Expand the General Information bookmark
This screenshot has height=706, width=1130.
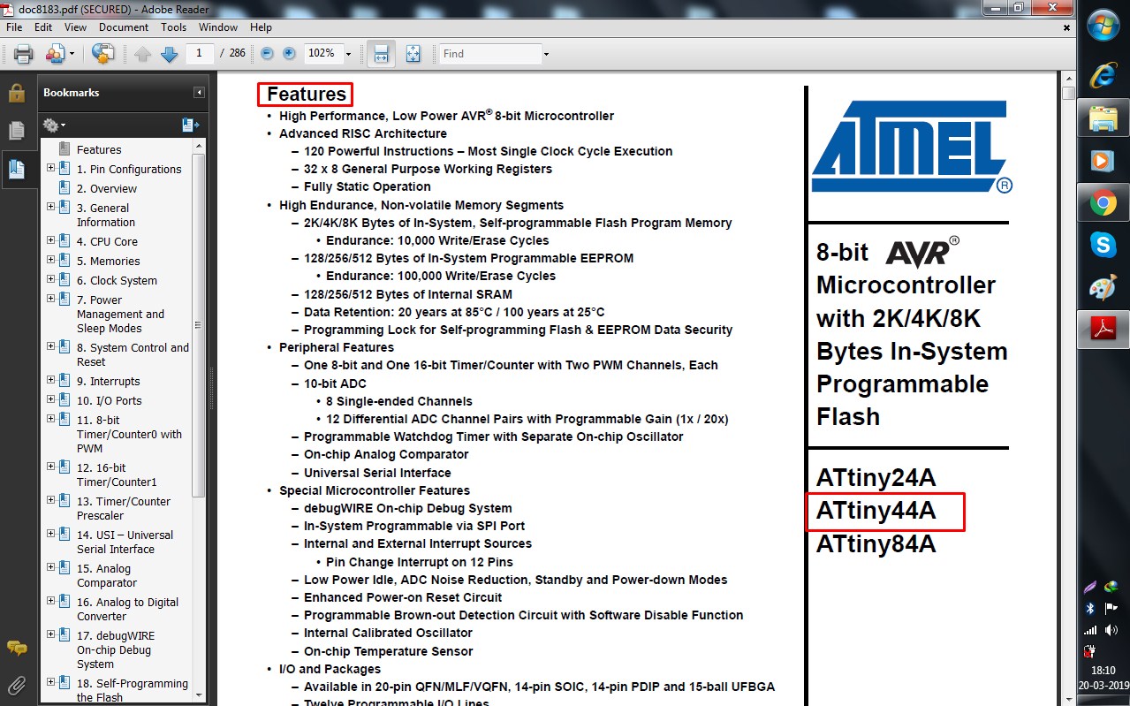pyautogui.click(x=50, y=207)
